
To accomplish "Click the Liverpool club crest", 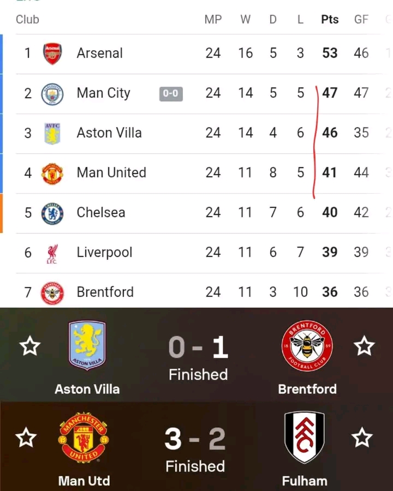I will (x=52, y=253).
